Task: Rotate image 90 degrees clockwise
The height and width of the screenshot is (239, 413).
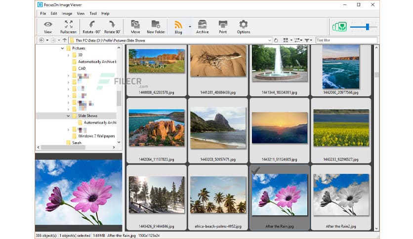Action: (112, 27)
